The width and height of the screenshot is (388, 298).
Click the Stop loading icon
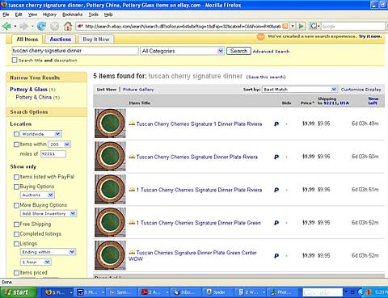55,26
